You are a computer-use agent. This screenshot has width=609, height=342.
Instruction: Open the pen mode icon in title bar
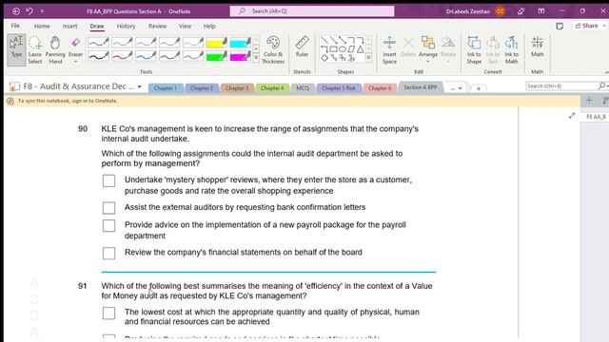point(521,11)
